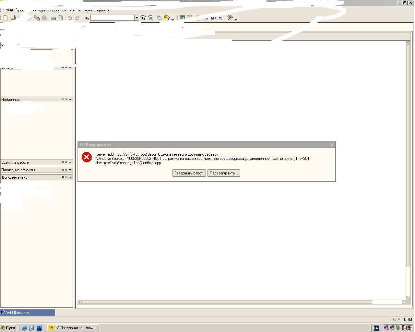Redo action via toolbar arrow
This screenshot has height=332, width=415.
(77, 18)
